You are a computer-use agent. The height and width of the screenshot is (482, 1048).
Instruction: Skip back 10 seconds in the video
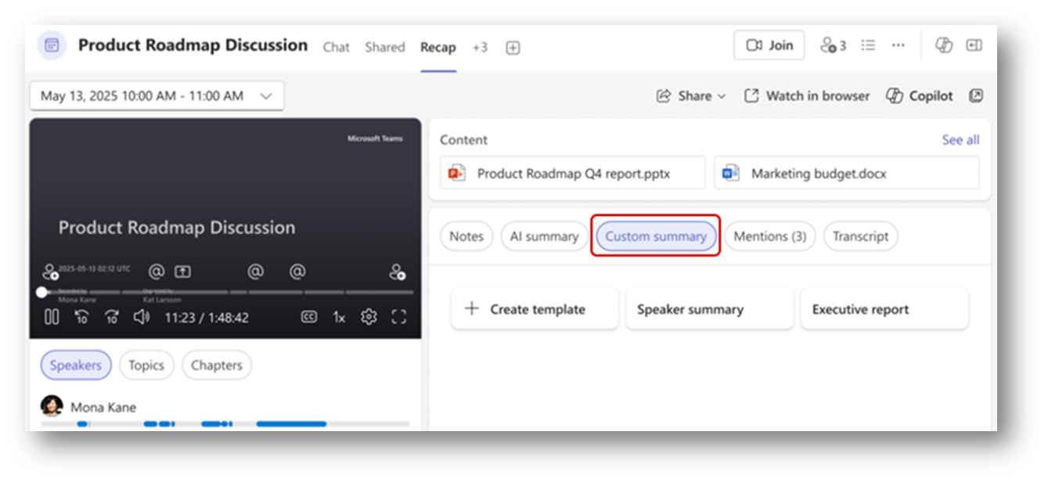(81, 317)
